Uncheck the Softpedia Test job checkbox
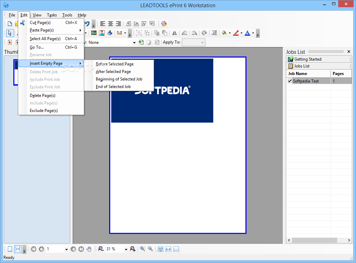The image size is (356, 263). point(290,81)
